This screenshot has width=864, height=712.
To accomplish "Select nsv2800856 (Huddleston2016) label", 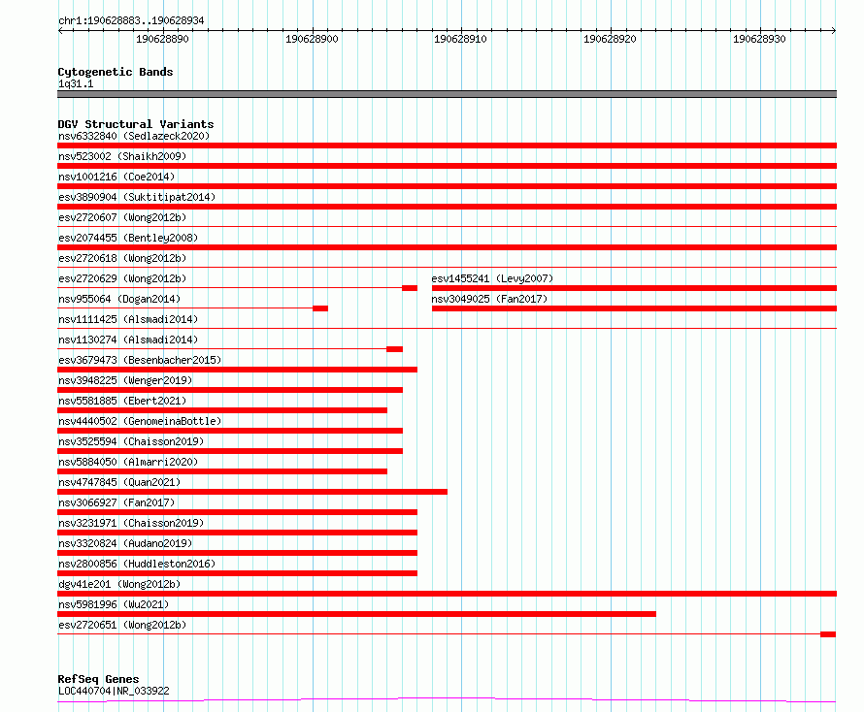I will [137, 564].
